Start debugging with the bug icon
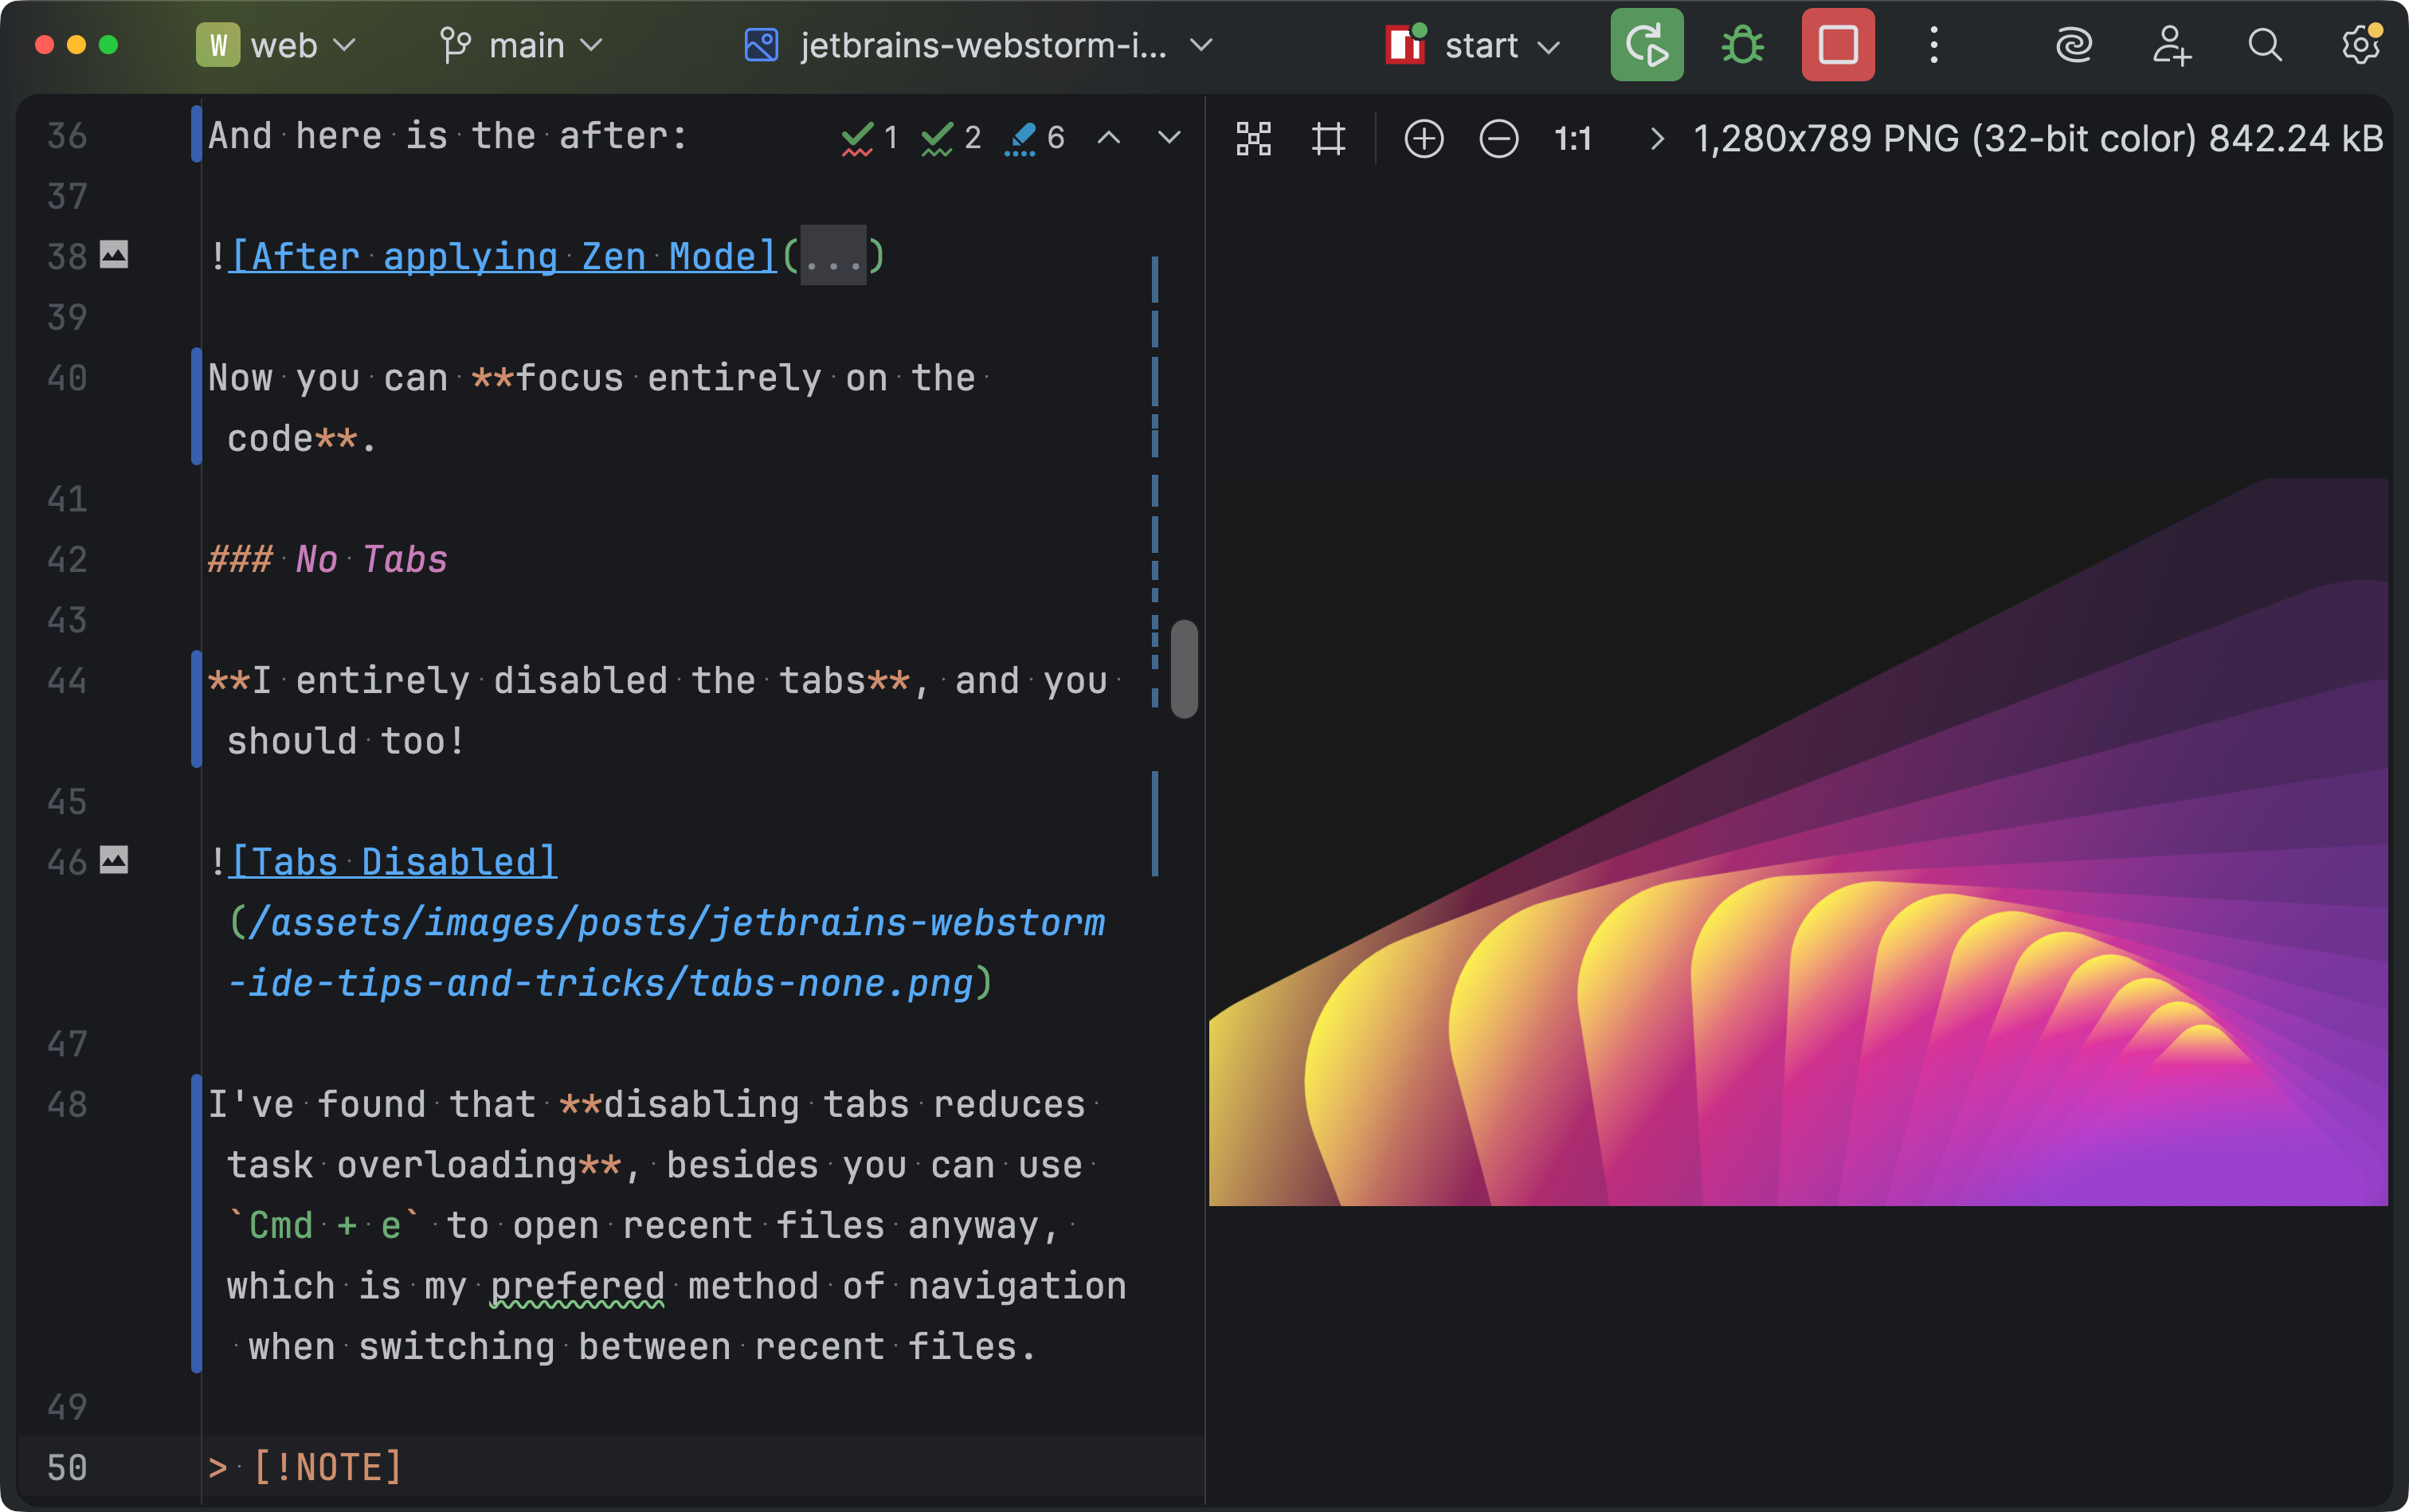2409x1512 pixels. [x=1742, y=45]
